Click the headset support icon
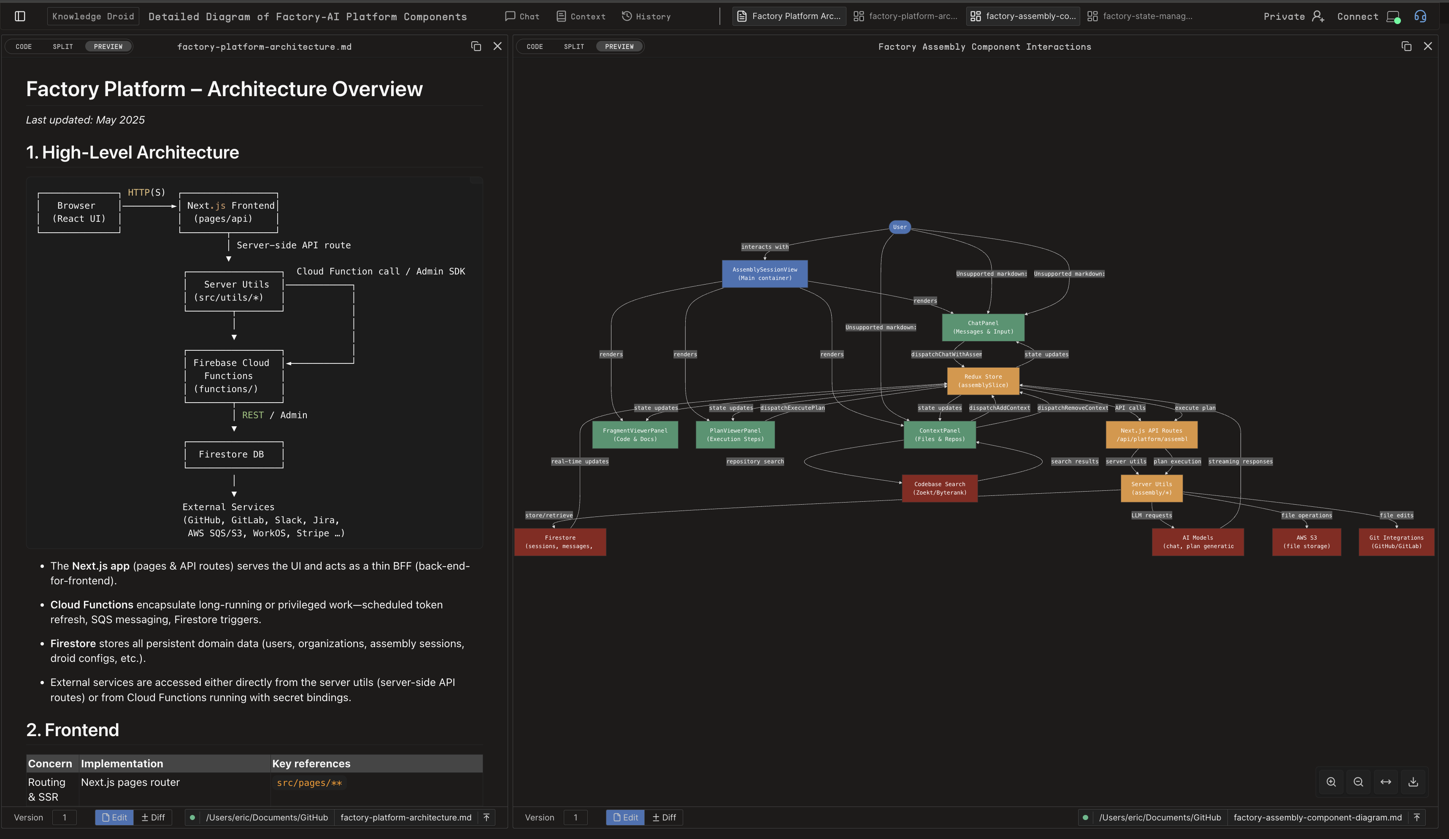1449x839 pixels. [1420, 16]
